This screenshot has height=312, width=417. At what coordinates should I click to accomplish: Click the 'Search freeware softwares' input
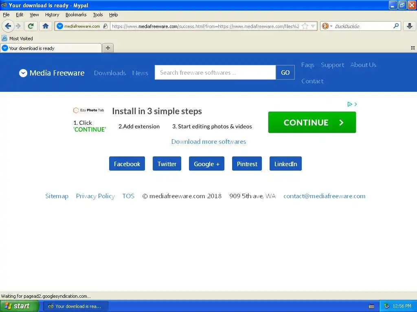pos(215,72)
